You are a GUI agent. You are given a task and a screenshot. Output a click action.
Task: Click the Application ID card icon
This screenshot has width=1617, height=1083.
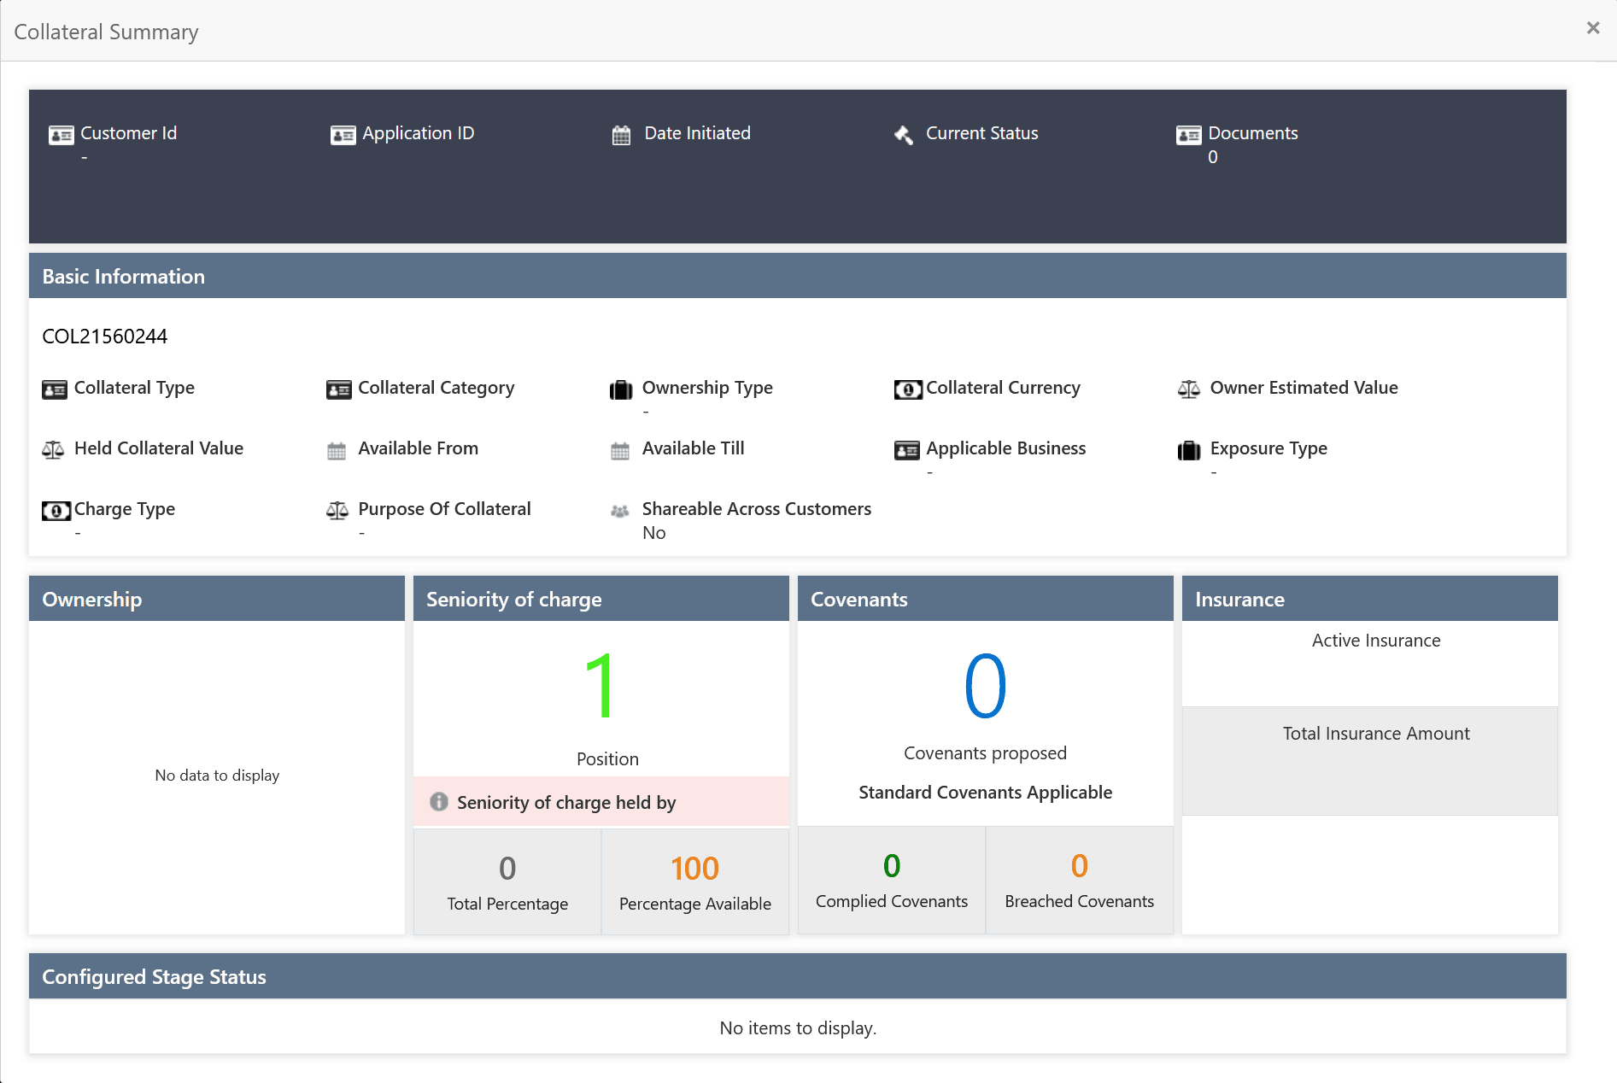pyautogui.click(x=343, y=135)
